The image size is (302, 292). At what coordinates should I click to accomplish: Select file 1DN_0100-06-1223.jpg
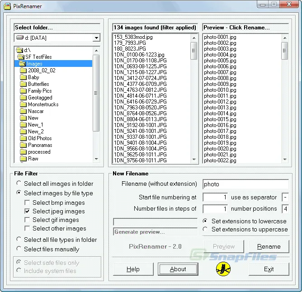(x=139, y=55)
